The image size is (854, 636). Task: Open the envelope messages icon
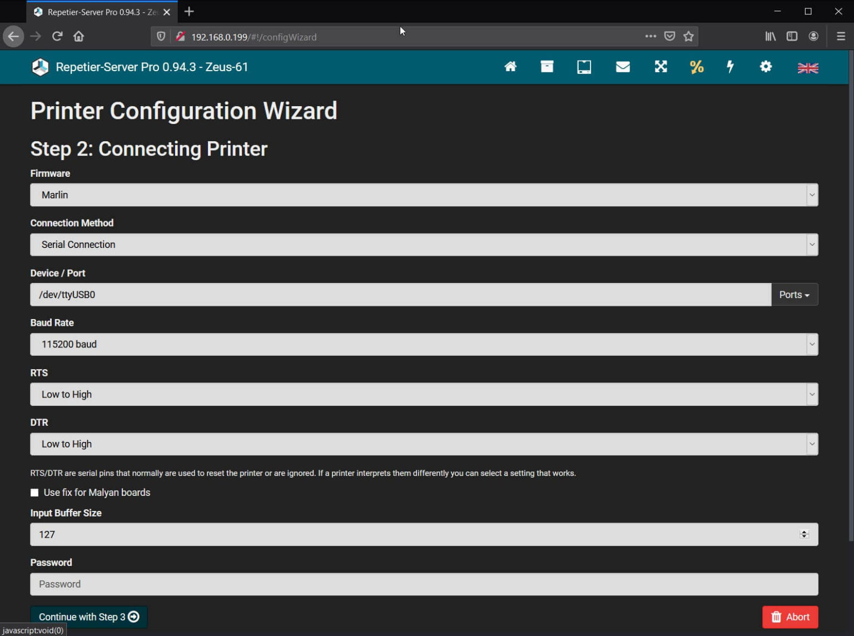click(623, 67)
